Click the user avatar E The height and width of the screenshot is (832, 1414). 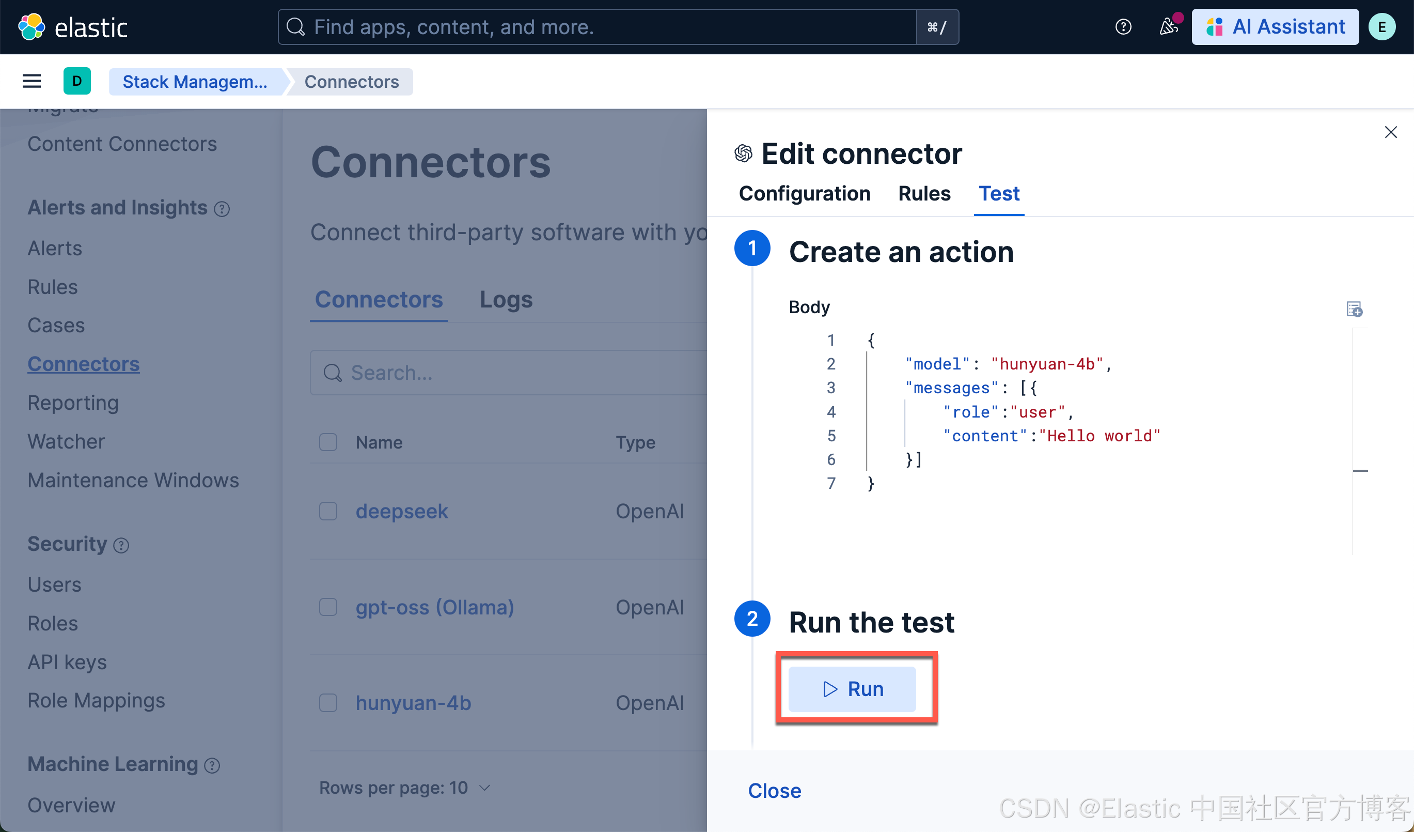point(1381,26)
